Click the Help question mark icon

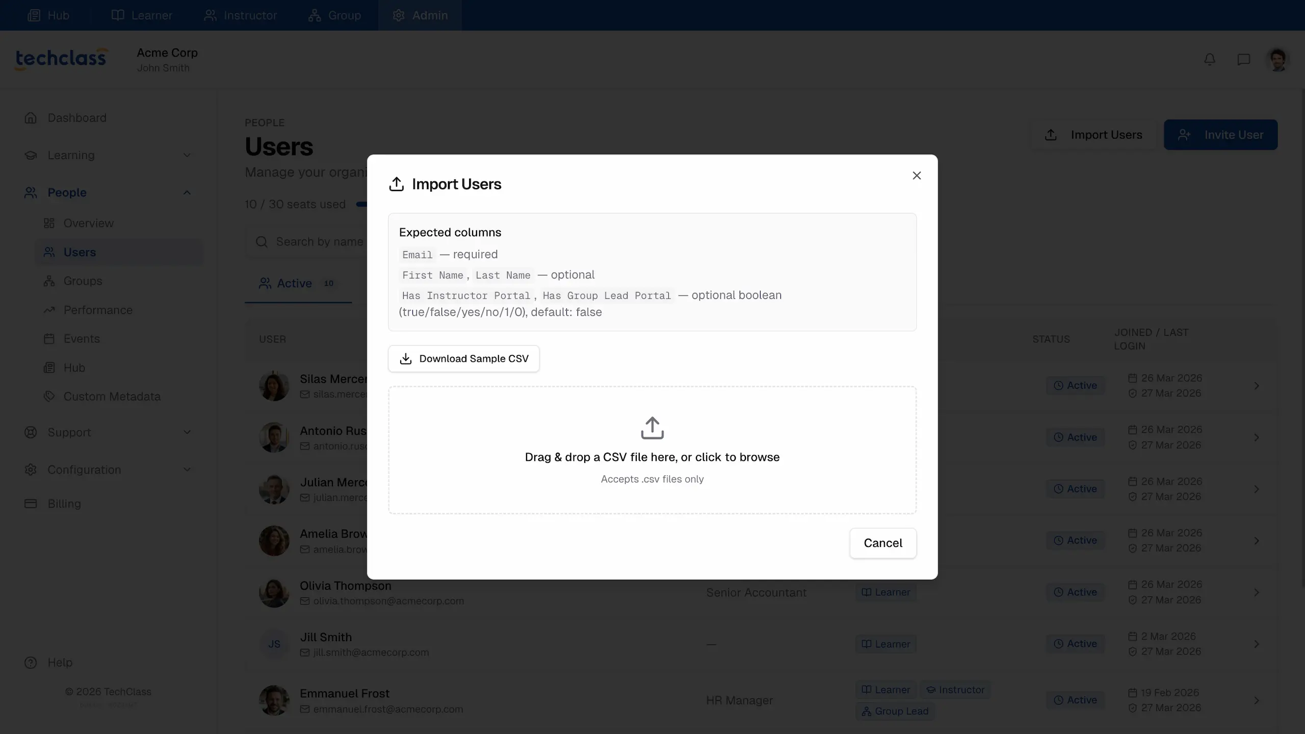(31, 663)
